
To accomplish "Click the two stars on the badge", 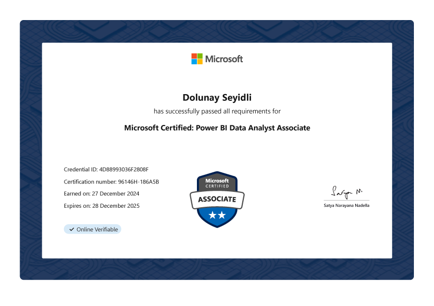I will click(217, 215).
